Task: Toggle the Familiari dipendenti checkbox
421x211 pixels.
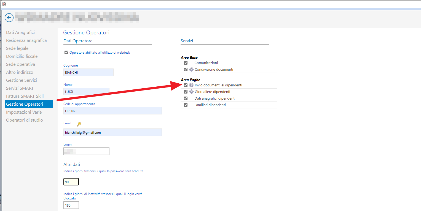Action: pyautogui.click(x=186, y=105)
